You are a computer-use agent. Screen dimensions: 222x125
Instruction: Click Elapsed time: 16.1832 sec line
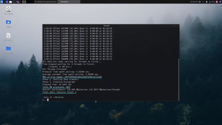[x=58, y=84]
